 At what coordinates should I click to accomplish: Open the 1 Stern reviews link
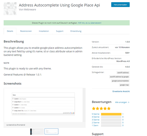click(95, 125)
